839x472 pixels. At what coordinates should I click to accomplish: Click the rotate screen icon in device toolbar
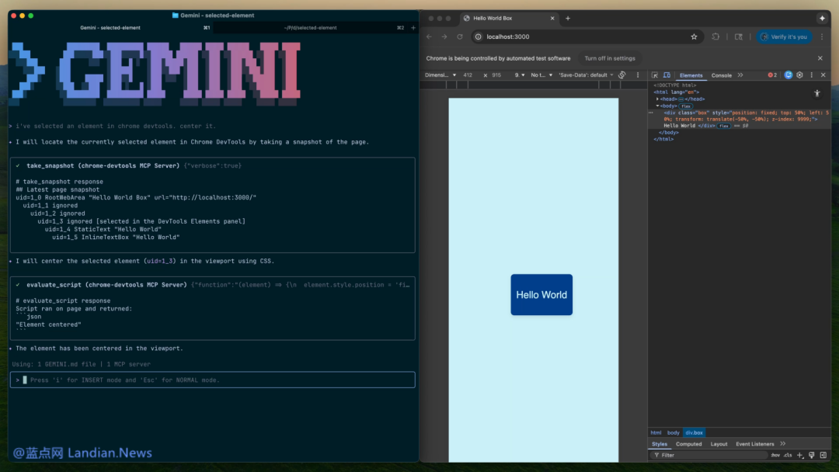coord(622,75)
